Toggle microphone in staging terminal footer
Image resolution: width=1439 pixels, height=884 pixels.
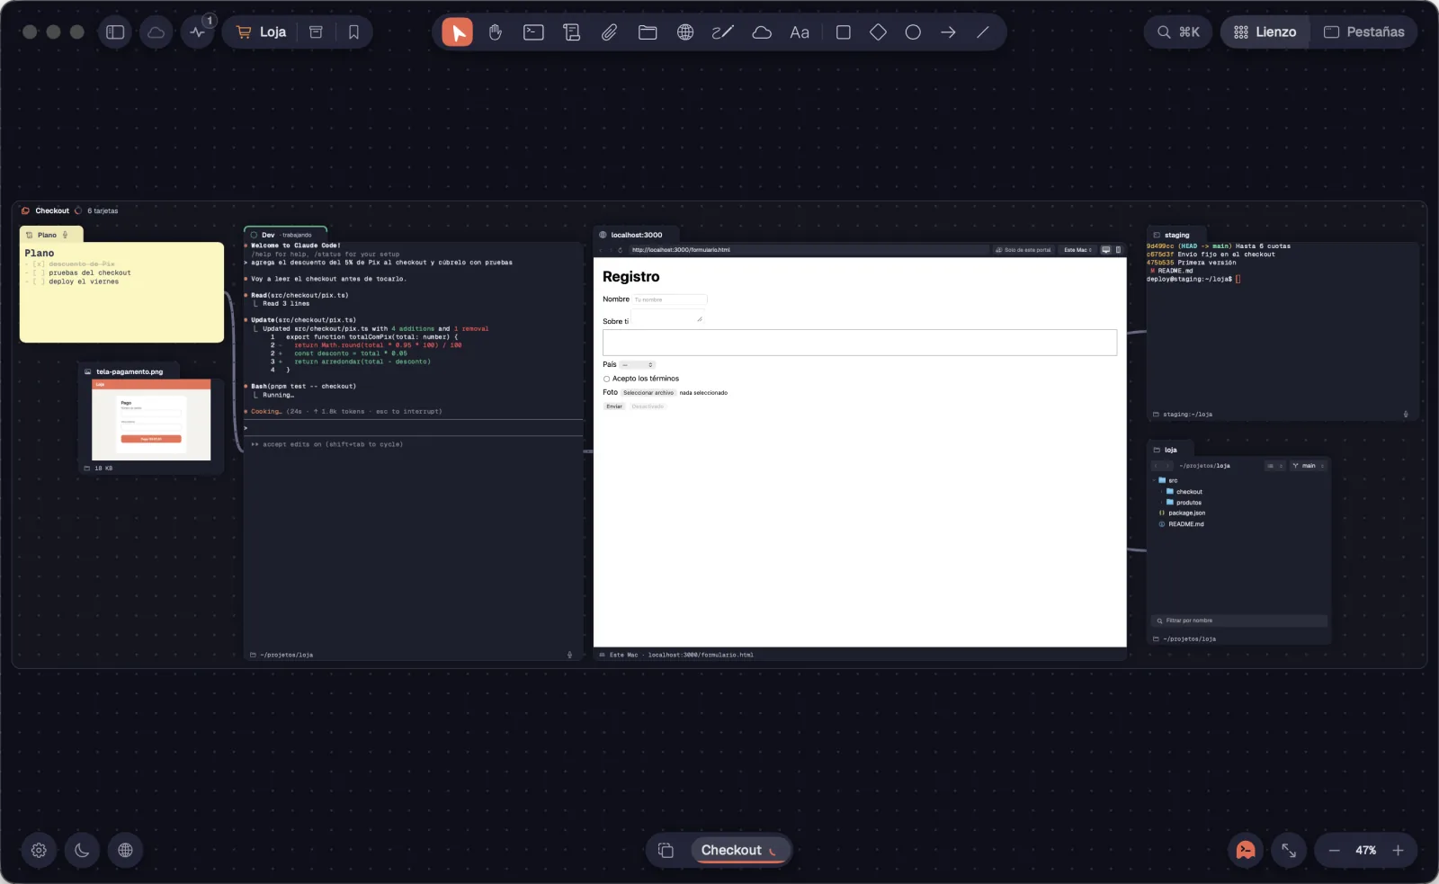tap(1406, 415)
